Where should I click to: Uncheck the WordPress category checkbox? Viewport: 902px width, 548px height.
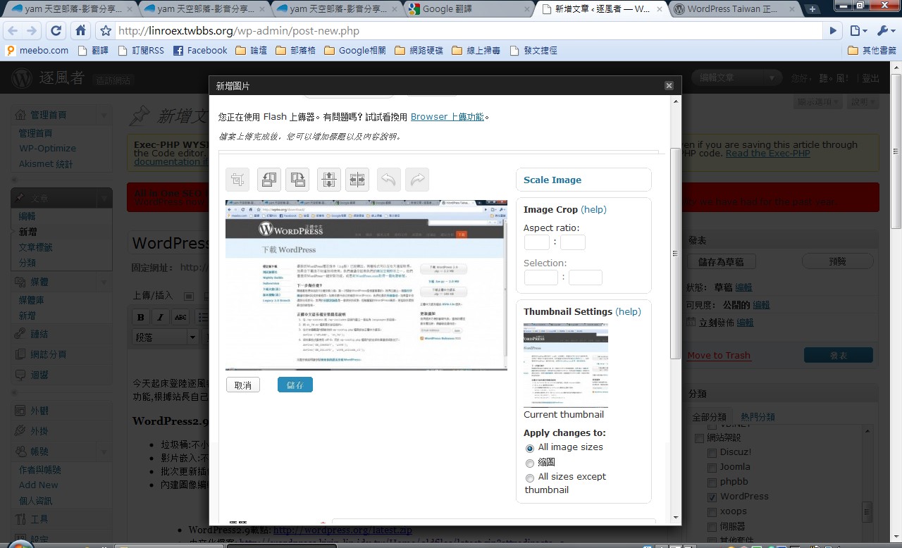(x=712, y=497)
